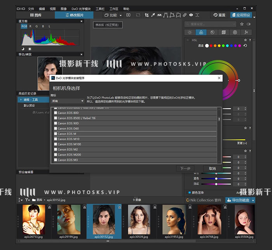Switch to the 修改照片 tab
The width and height of the screenshot is (272, 250).
pos(74,15)
